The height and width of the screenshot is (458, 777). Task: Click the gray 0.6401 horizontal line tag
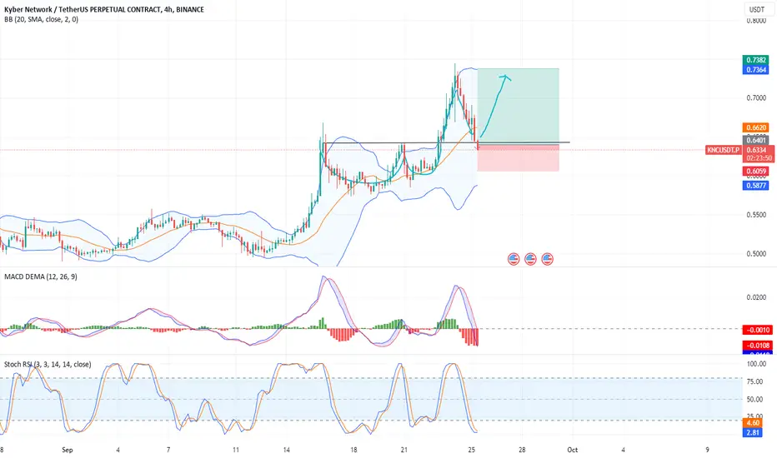(756, 140)
